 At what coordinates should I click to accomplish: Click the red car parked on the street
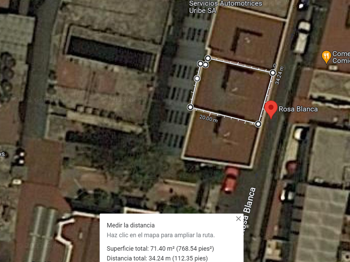(230, 180)
